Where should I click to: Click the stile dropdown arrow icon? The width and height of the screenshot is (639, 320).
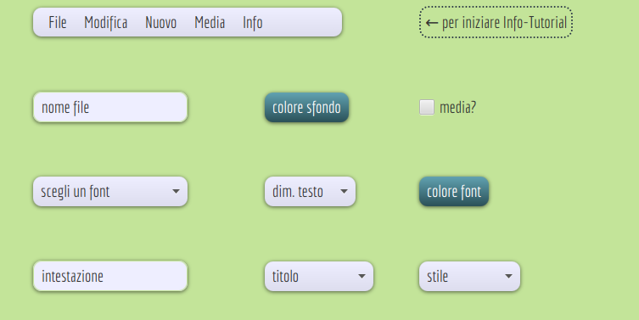(x=508, y=276)
